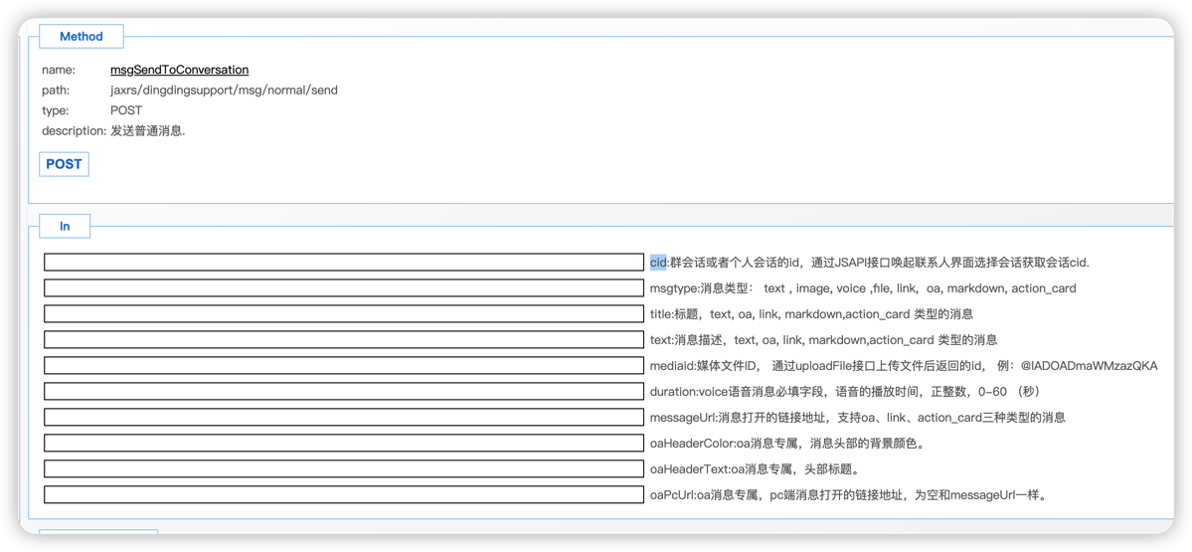Focus the oaHeaderText input field
Screen dimensions: 1192x552
(344, 469)
